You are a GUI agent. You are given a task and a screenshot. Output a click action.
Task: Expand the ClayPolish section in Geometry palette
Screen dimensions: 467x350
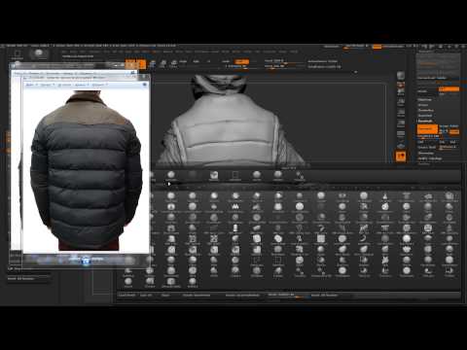tap(425, 116)
